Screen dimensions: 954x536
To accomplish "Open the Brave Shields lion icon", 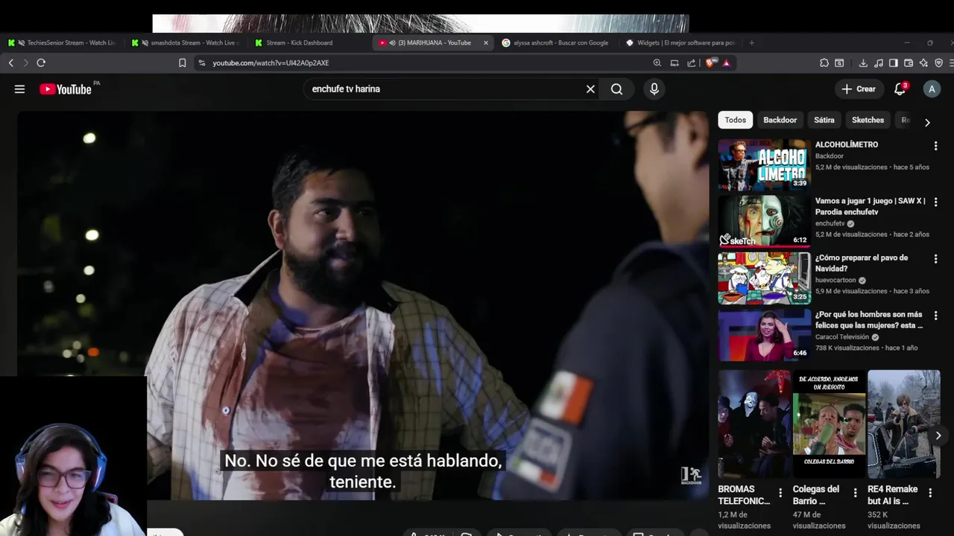I will click(710, 63).
